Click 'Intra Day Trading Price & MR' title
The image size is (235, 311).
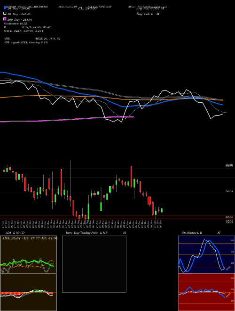86,233
